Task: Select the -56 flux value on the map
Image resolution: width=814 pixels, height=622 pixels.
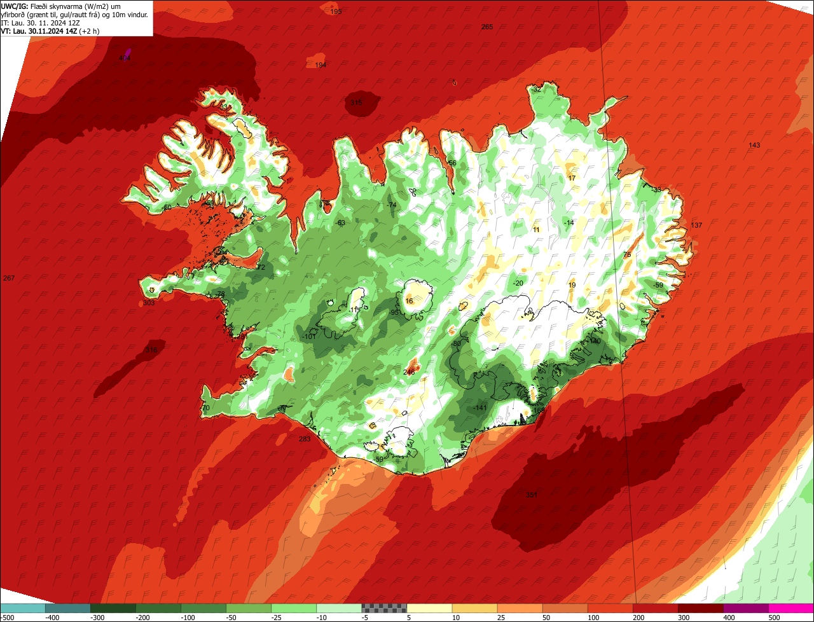Action: click(452, 163)
